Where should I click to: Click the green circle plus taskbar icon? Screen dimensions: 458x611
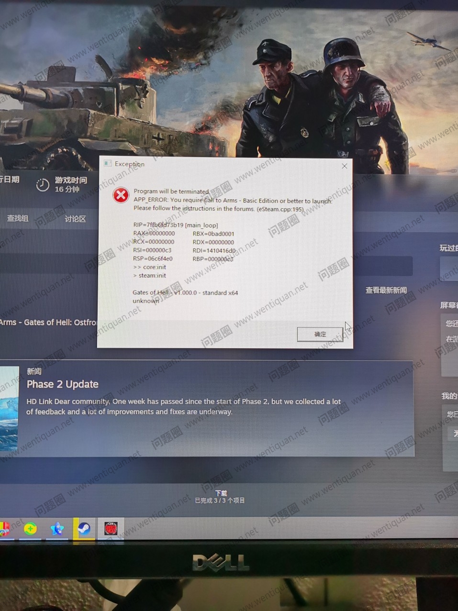[x=30, y=529]
